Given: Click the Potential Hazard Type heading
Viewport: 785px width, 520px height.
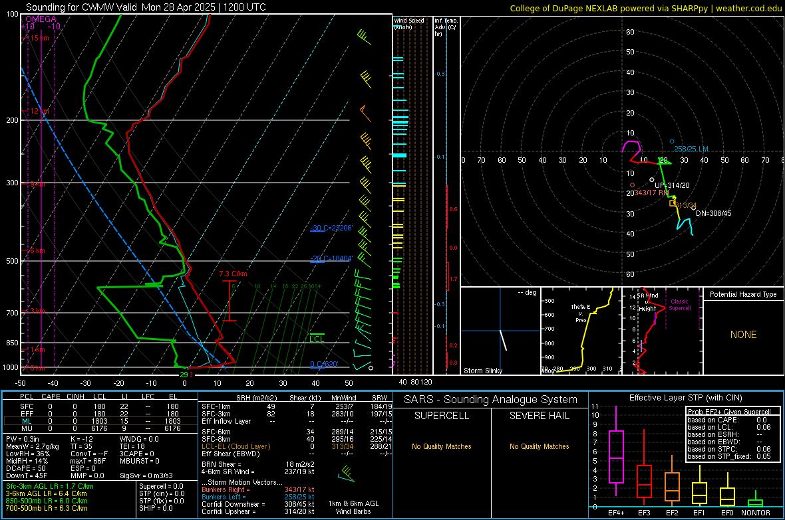Looking at the screenshot, I should pyautogui.click(x=743, y=294).
